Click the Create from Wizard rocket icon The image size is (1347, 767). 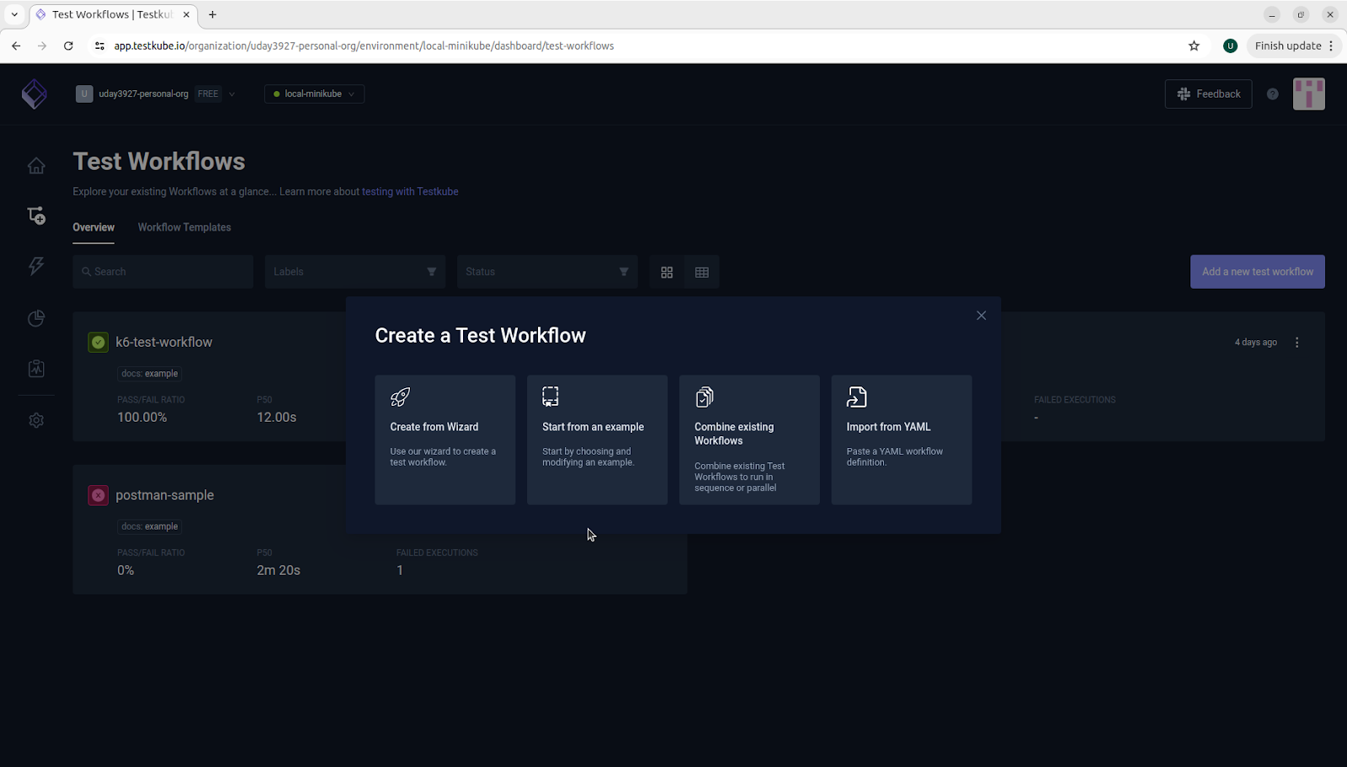pos(401,397)
